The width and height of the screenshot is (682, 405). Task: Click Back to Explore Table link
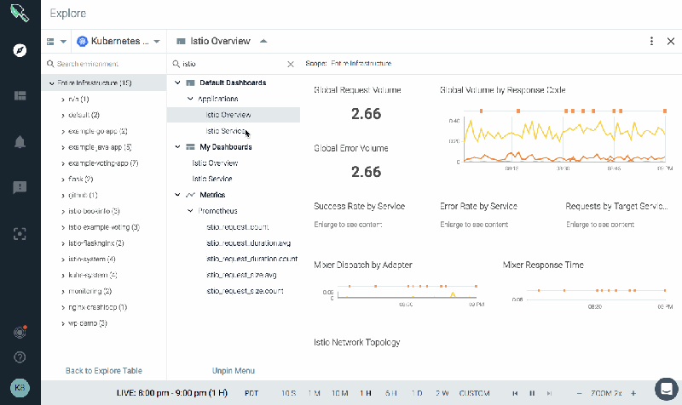[103, 371]
